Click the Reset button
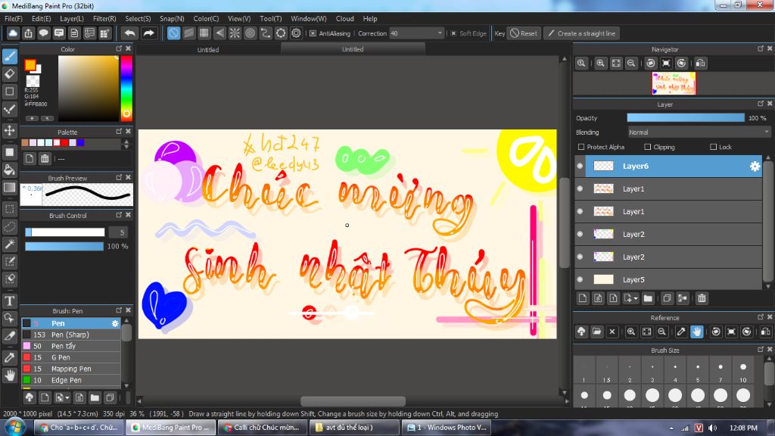Screen dimensions: 775x436 click(x=524, y=33)
